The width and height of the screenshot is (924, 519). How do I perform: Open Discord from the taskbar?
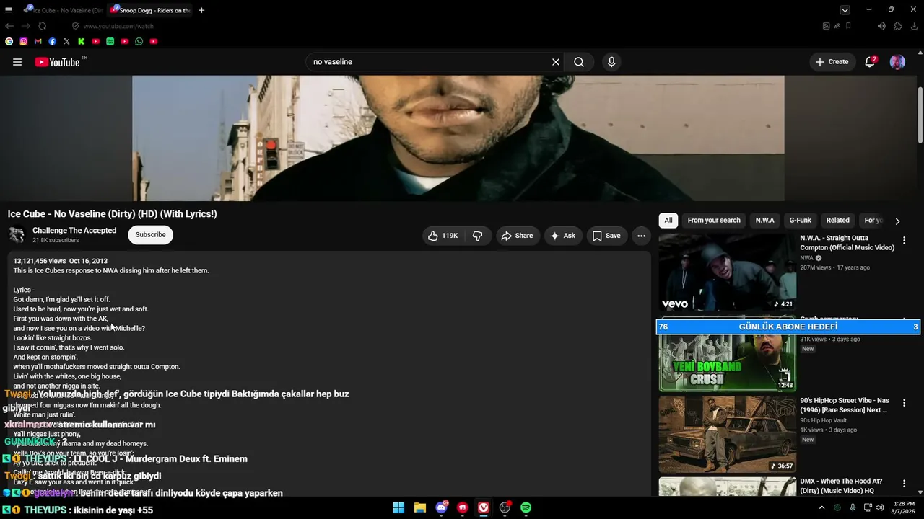point(441,507)
